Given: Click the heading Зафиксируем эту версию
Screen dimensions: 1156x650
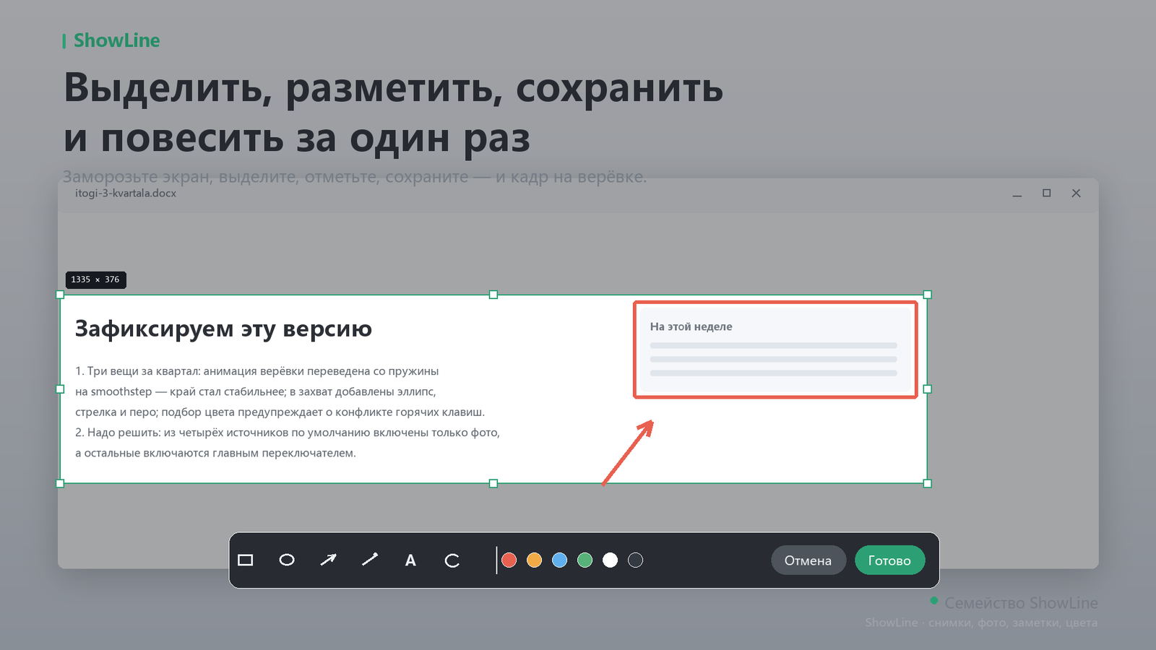Looking at the screenshot, I should [x=223, y=329].
